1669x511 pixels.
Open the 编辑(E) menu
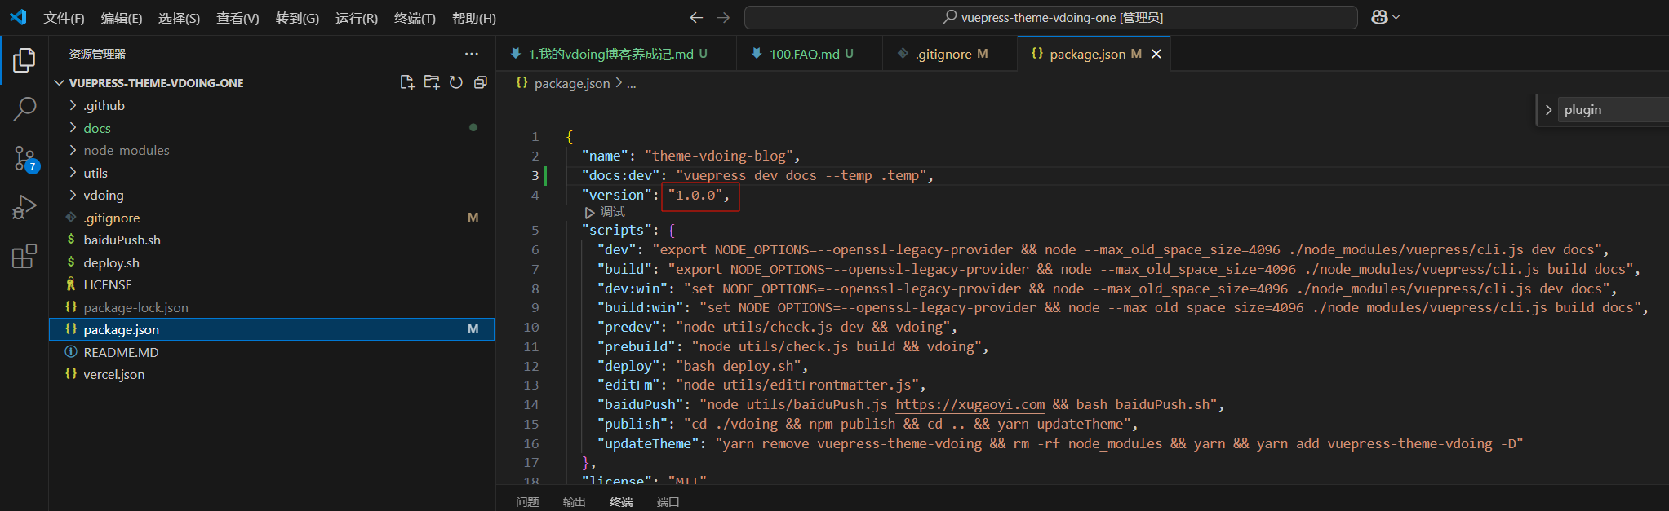coord(122,18)
